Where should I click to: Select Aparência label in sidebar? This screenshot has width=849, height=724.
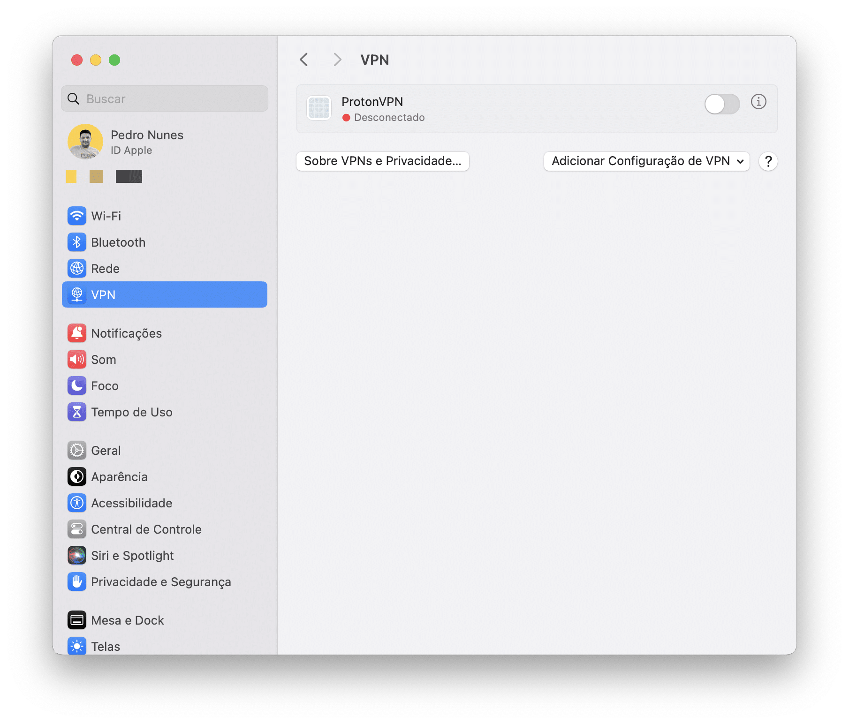click(119, 477)
